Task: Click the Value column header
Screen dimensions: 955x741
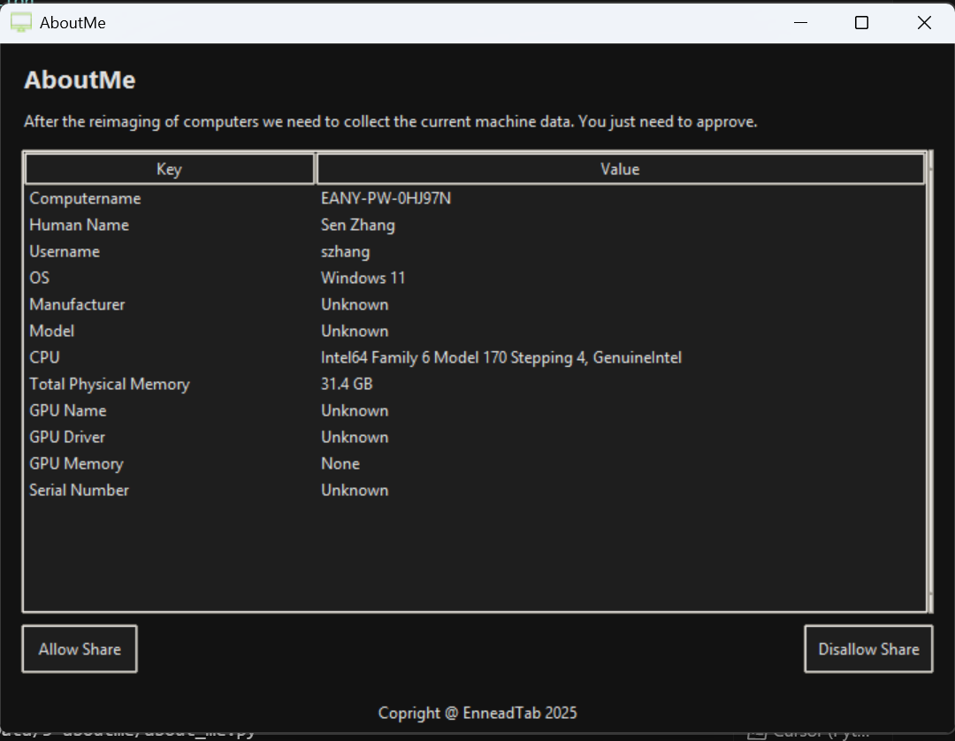Action: 619,169
